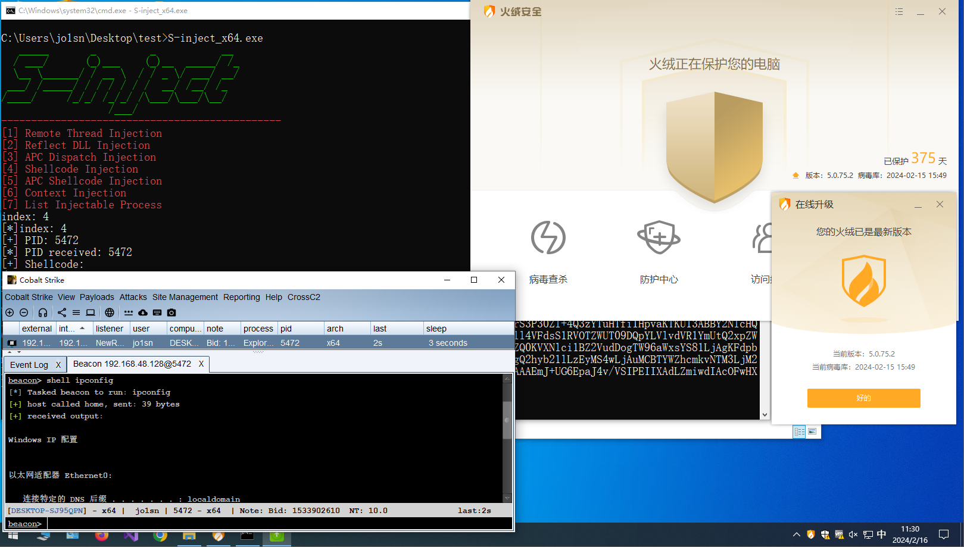Open Firefox from the taskbar
The width and height of the screenshot is (964, 547).
pyautogui.click(x=102, y=536)
